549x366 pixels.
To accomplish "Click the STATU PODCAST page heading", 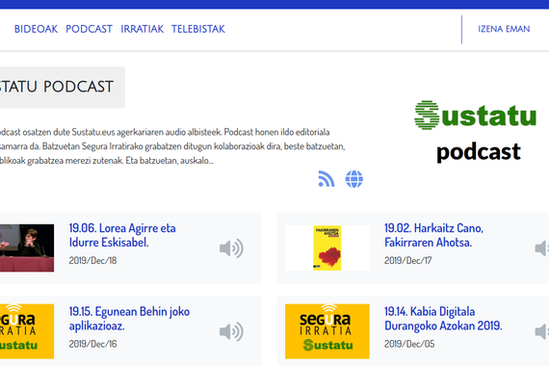I will 57,87.
